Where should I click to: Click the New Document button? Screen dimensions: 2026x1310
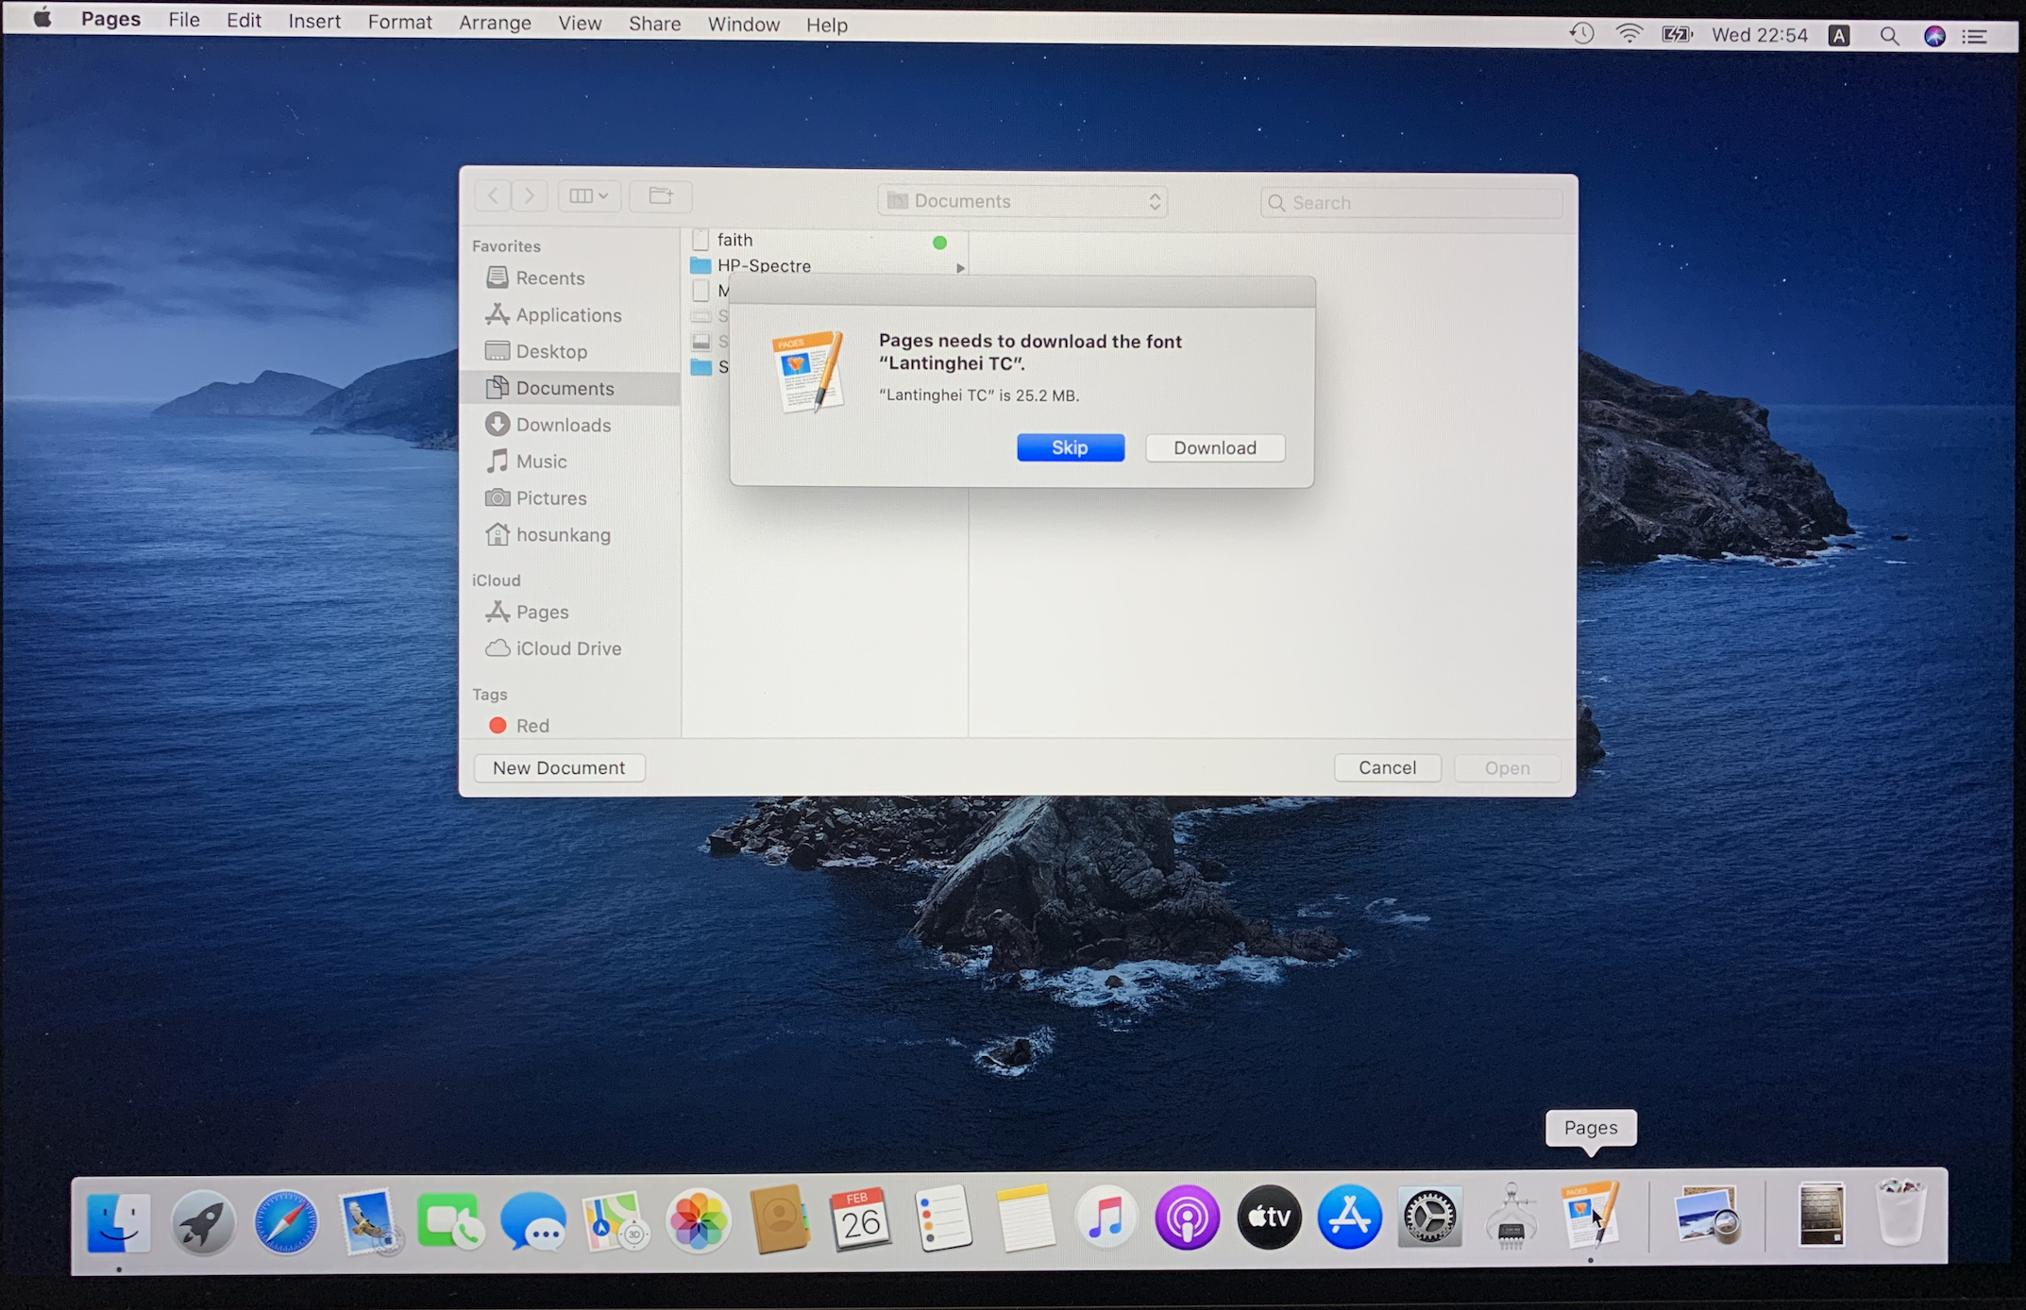coord(559,767)
